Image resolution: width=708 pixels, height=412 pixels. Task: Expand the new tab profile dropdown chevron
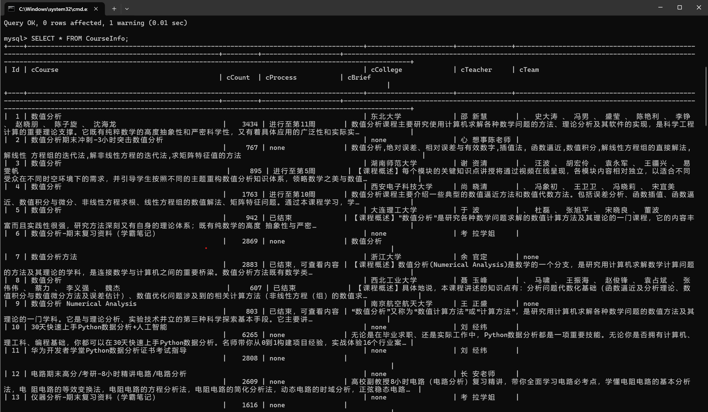click(127, 9)
